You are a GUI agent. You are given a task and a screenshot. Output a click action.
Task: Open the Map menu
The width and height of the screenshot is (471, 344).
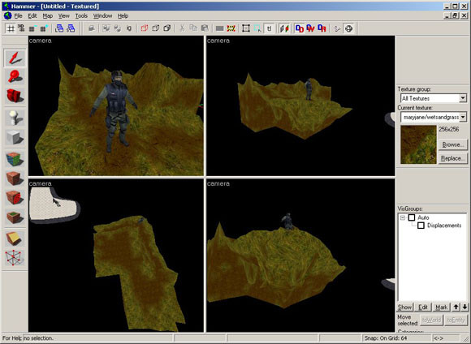click(47, 16)
